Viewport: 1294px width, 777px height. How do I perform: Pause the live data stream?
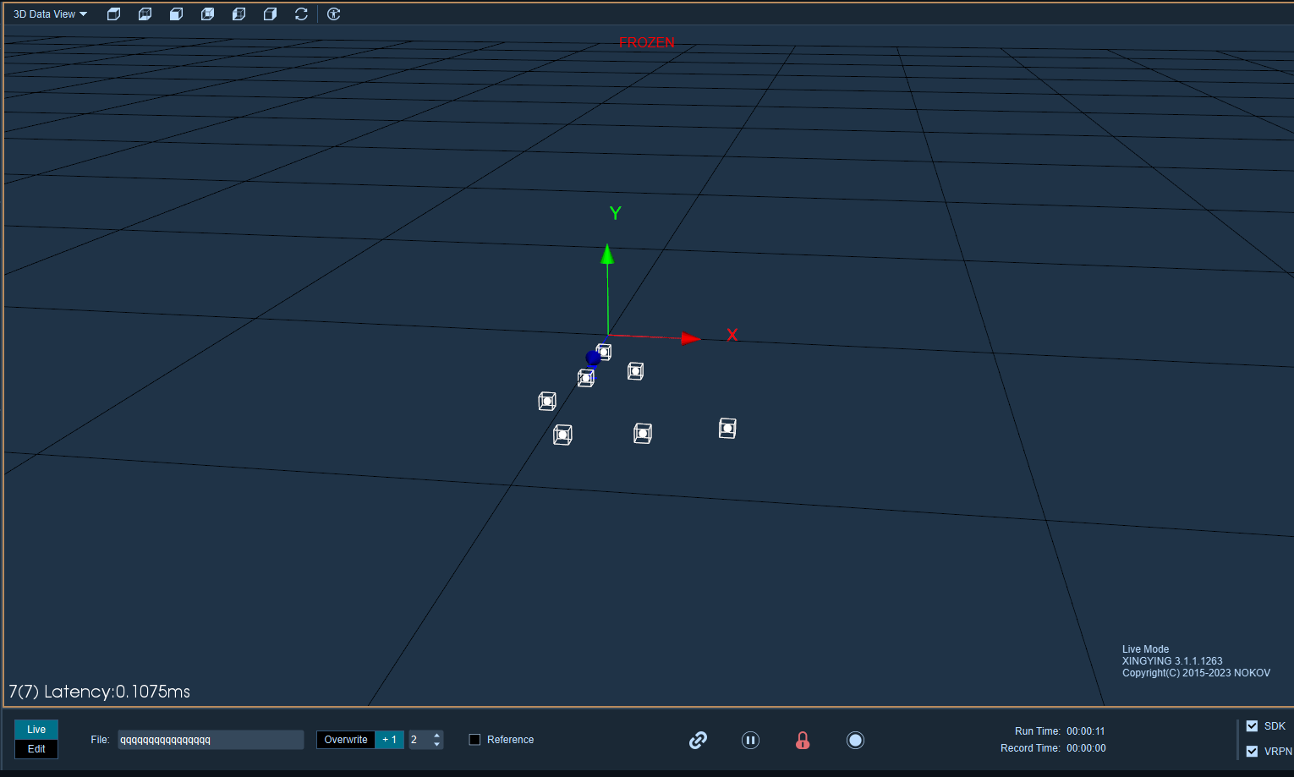[750, 741]
